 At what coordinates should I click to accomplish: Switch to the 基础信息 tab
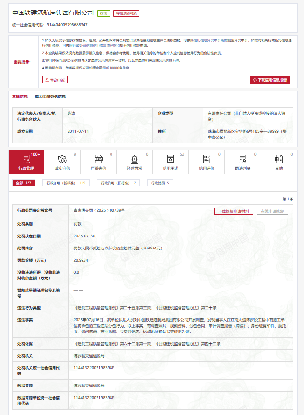20,97
